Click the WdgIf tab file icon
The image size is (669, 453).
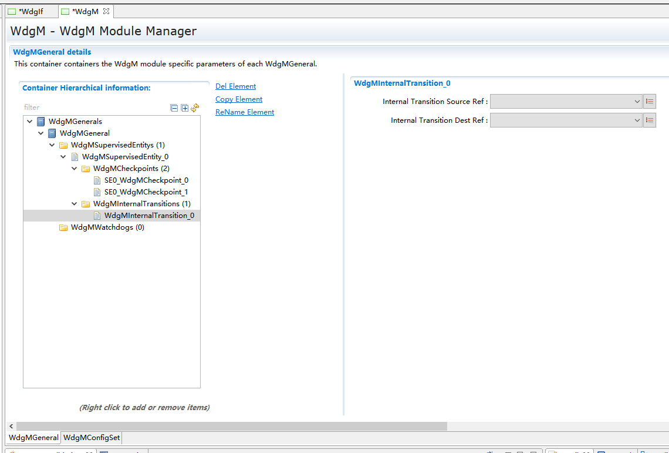click(12, 12)
